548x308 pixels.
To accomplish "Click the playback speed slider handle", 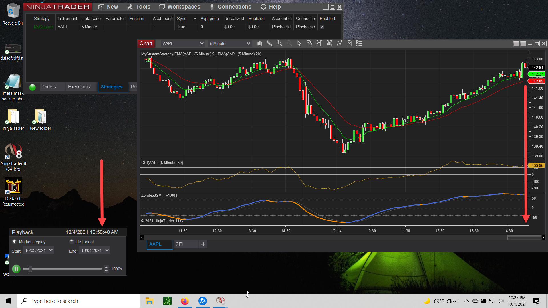I will pos(30,269).
